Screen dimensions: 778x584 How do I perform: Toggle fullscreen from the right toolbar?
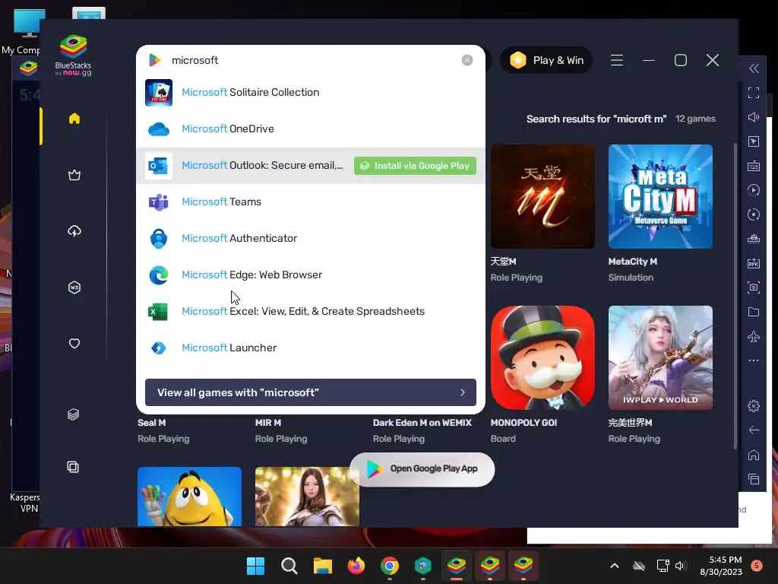(754, 92)
